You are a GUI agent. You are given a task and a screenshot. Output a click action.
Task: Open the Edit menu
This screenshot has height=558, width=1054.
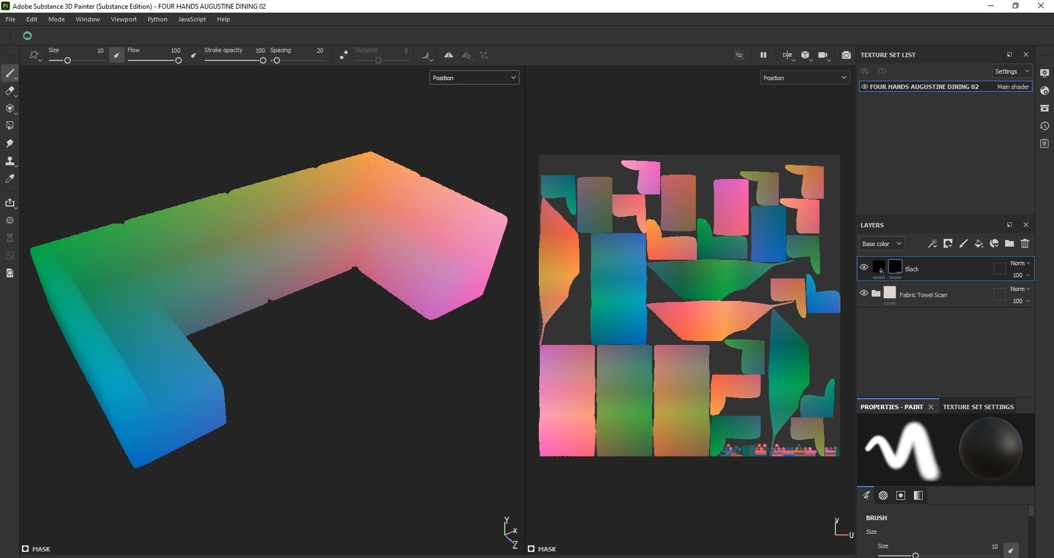32,19
